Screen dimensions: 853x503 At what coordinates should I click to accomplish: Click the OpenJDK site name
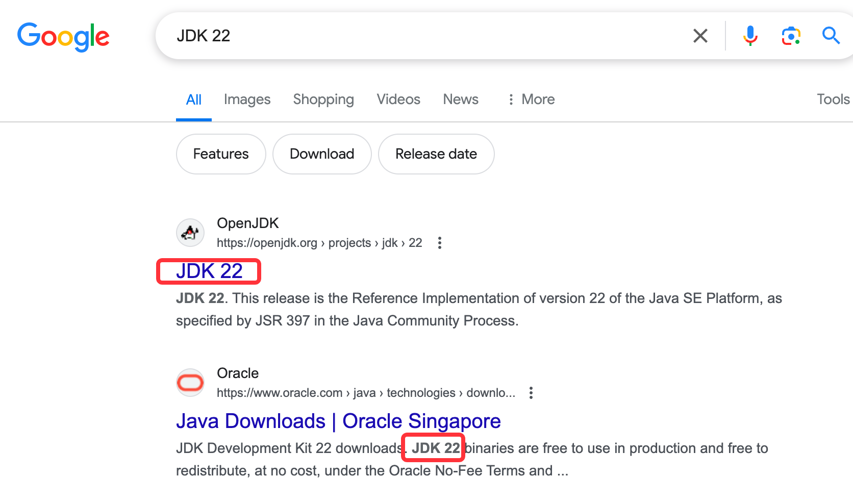click(248, 223)
